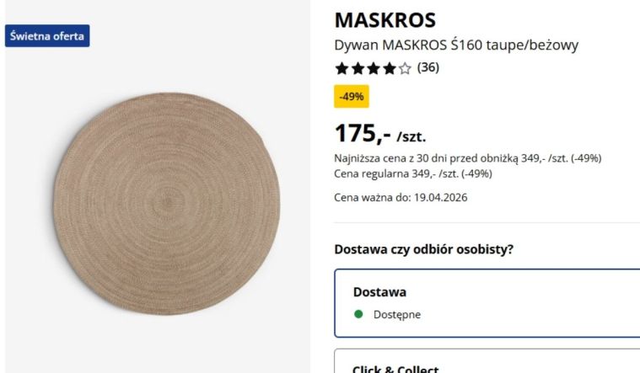Click the first filled rating star
Viewport: 640px width, 373px height.
(342, 68)
